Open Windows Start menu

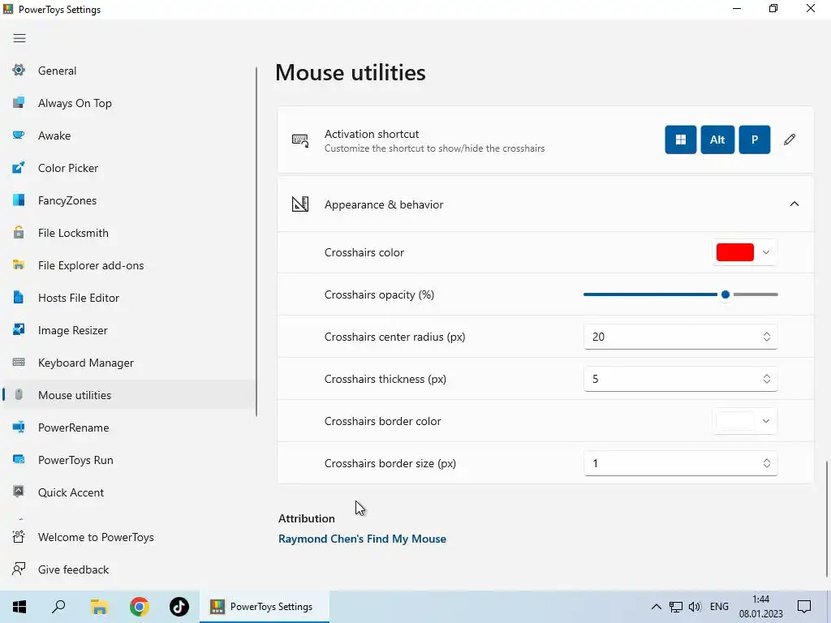pos(19,607)
